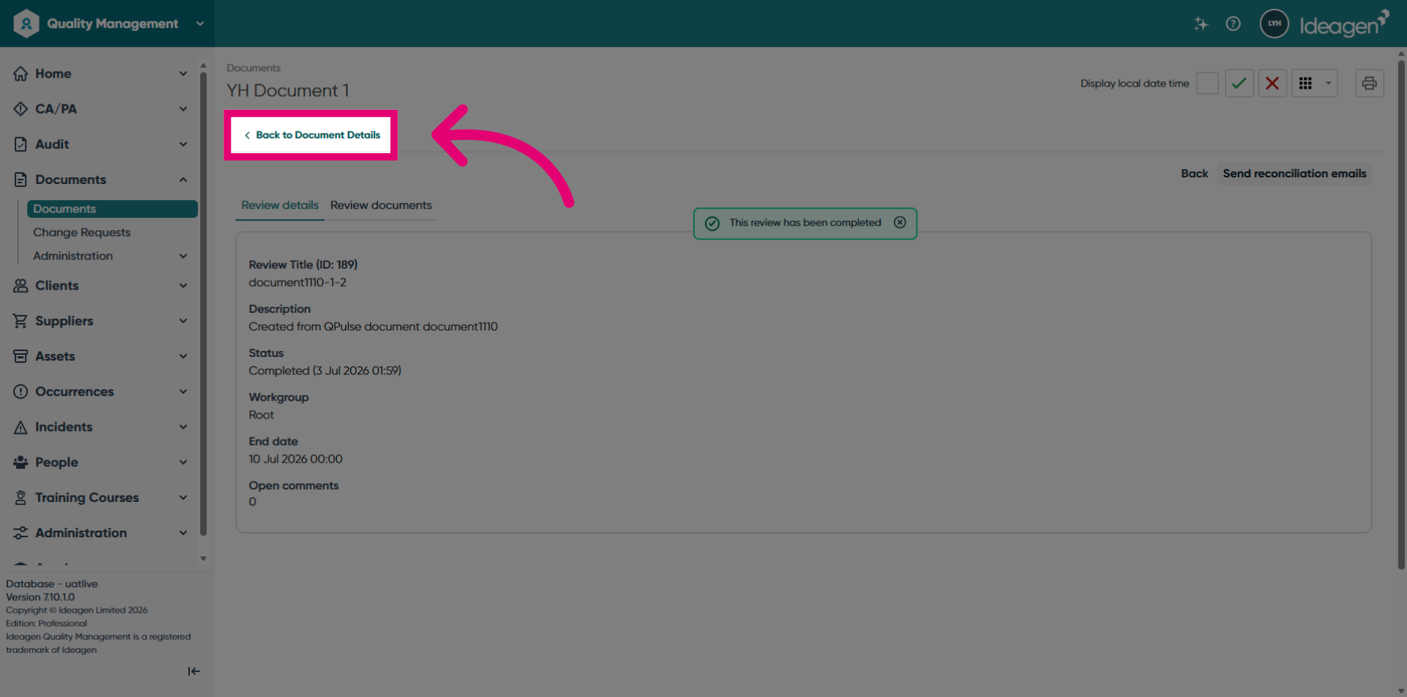Expand the Suppliers menu chevron

click(183, 321)
